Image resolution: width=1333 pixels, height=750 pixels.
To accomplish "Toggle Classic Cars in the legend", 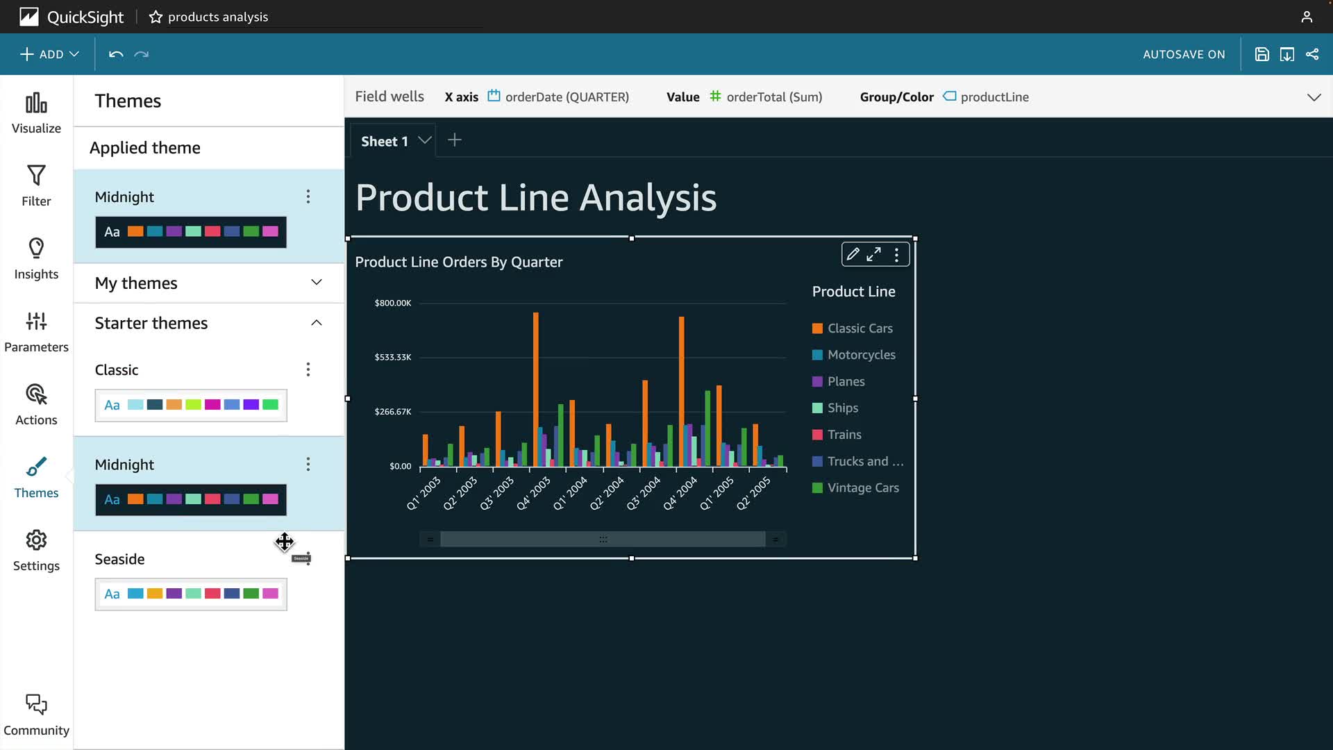I will click(860, 328).
